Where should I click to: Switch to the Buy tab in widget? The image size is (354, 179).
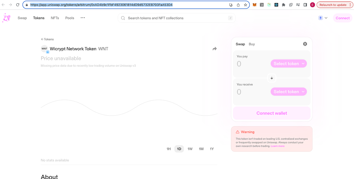pos(252,44)
